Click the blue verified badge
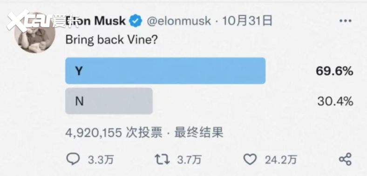 click(136, 21)
